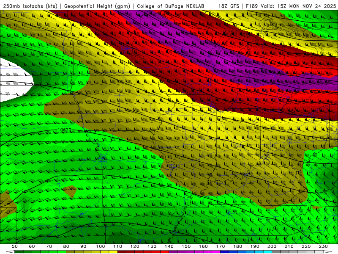Click the legend value 210

[x=289, y=246]
